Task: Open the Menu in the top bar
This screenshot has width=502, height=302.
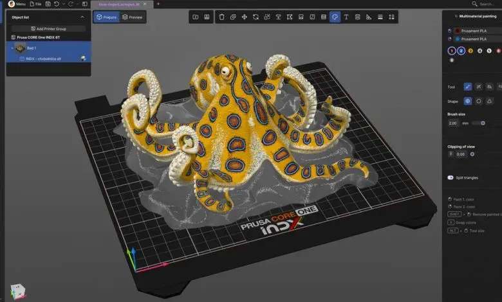Action: tap(17, 4)
